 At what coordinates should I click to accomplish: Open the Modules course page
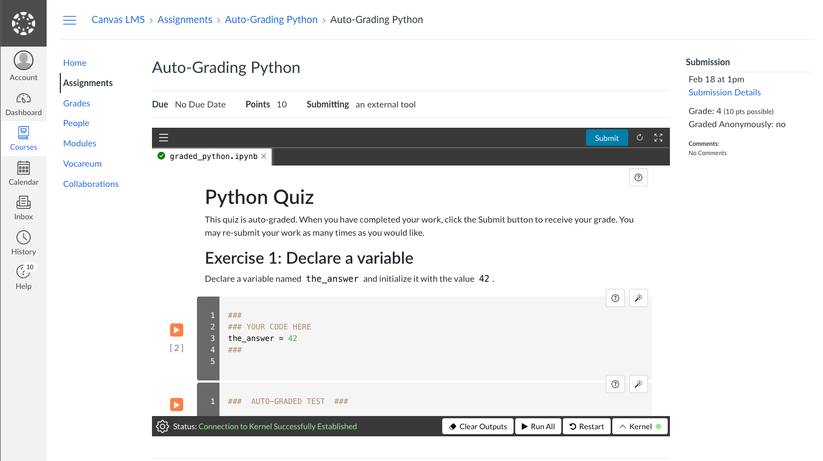[80, 144]
